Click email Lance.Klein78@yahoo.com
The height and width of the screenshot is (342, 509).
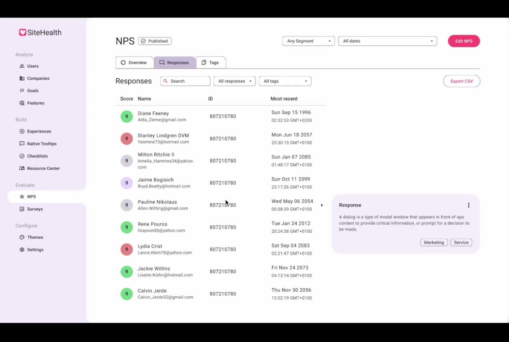[164, 253]
